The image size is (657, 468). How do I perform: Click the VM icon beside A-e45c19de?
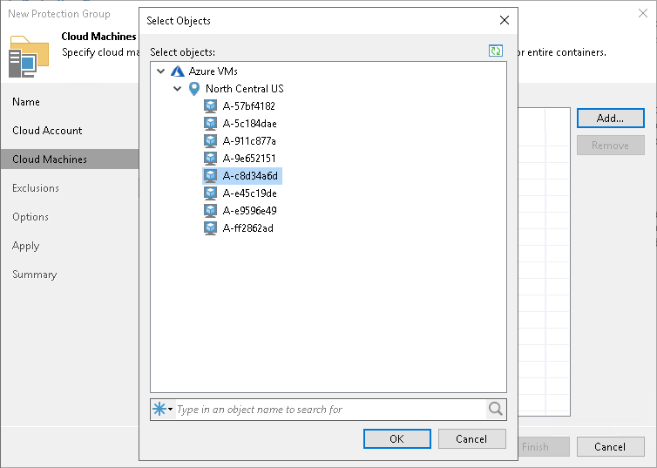click(210, 193)
